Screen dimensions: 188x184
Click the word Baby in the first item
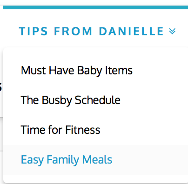tap(90, 71)
